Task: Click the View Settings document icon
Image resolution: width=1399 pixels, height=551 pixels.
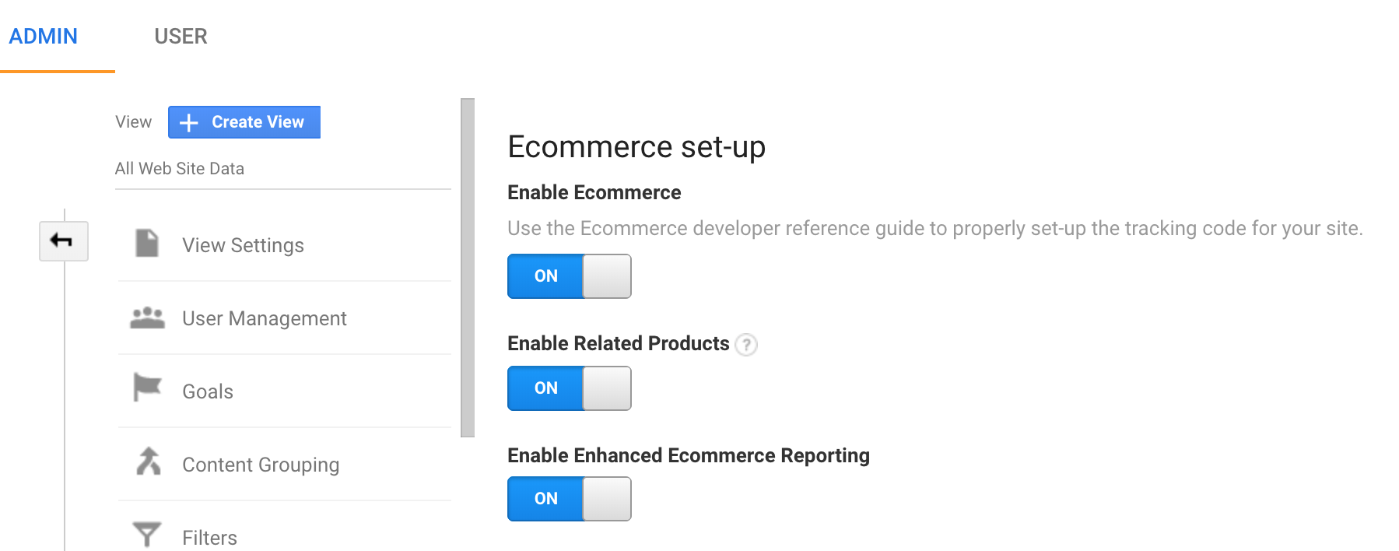Action: [x=147, y=243]
